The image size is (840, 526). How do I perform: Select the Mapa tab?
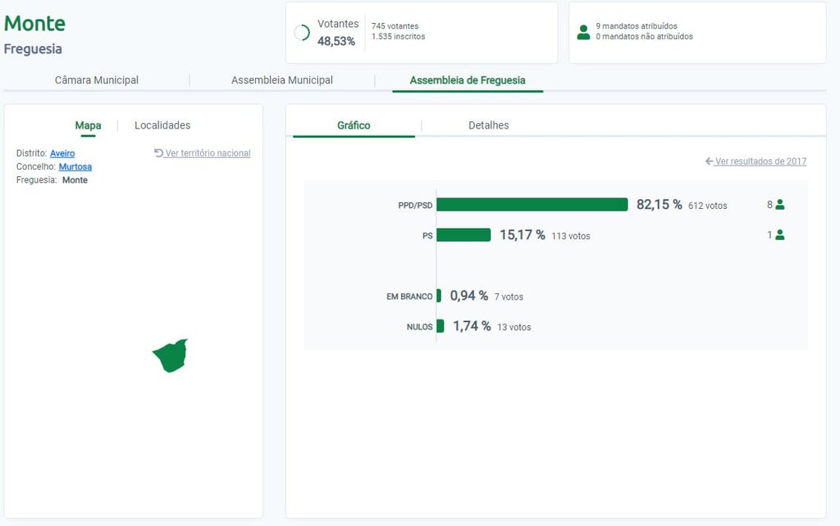pyautogui.click(x=88, y=125)
